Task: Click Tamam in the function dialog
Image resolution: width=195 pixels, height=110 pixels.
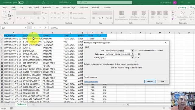Action: (150, 82)
